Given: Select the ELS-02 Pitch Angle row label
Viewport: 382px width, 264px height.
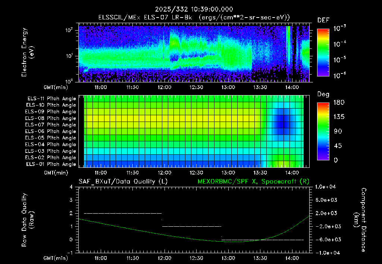Looking at the screenshot, I should point(50,158).
